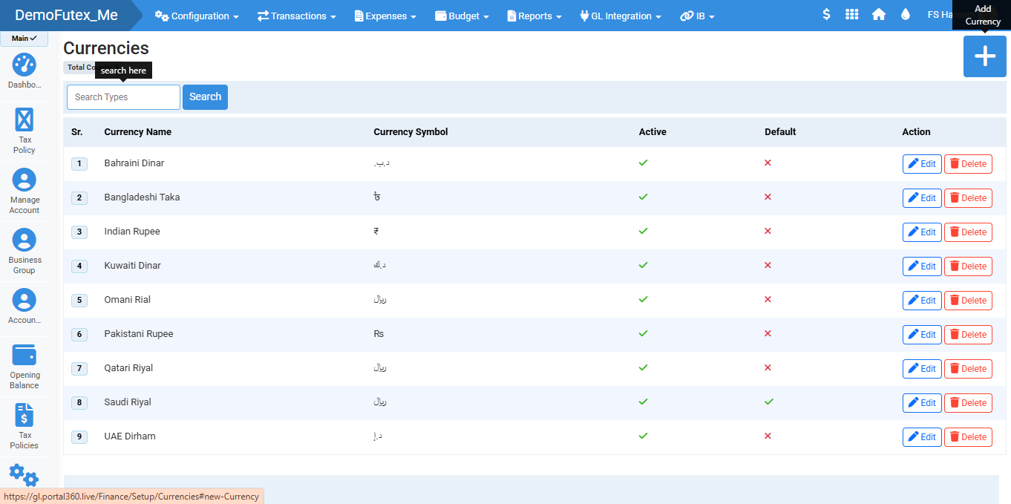Edit the Bangladeshi Taka row

coord(922,198)
